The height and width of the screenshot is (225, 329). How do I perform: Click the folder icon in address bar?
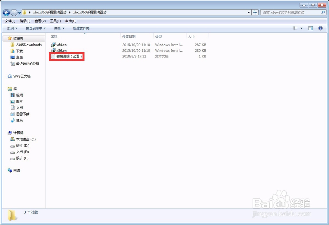25,12
